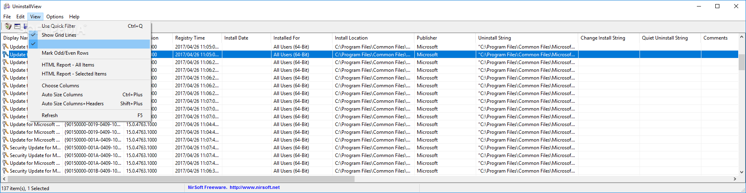
Task: Click Install Location cell in highlighted row
Action: tap(373, 54)
